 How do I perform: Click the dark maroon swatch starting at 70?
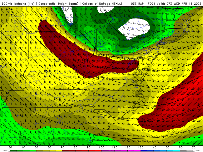pos(66,150)
